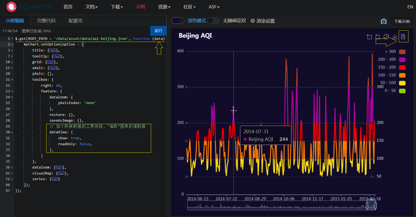Viewport: 416px width, 217px height.
Task: Collapse dataZoom block on line 24
Action: click(x=12, y=97)
